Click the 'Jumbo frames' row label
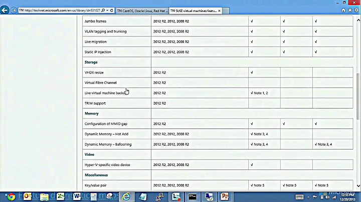Screen dimensions: 361x202 coord(95,21)
